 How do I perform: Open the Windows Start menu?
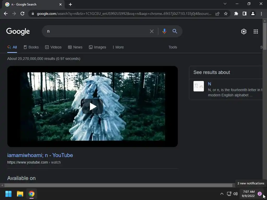coord(8,194)
